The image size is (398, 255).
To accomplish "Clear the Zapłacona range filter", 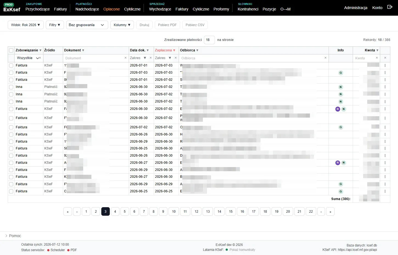I will pyautogui.click(x=176, y=58).
